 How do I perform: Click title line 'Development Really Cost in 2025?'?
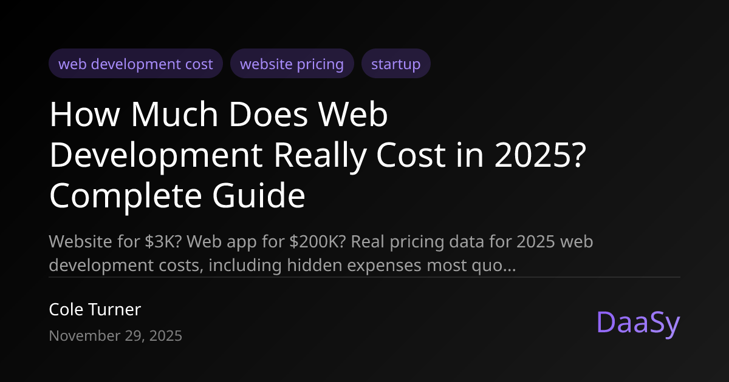coord(317,156)
